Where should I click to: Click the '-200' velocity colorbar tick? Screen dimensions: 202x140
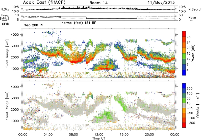tap(191, 123)
